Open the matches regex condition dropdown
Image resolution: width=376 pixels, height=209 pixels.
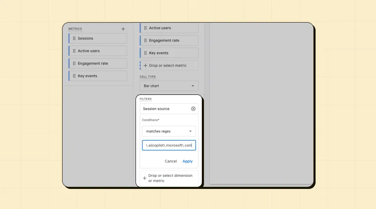[x=169, y=131]
